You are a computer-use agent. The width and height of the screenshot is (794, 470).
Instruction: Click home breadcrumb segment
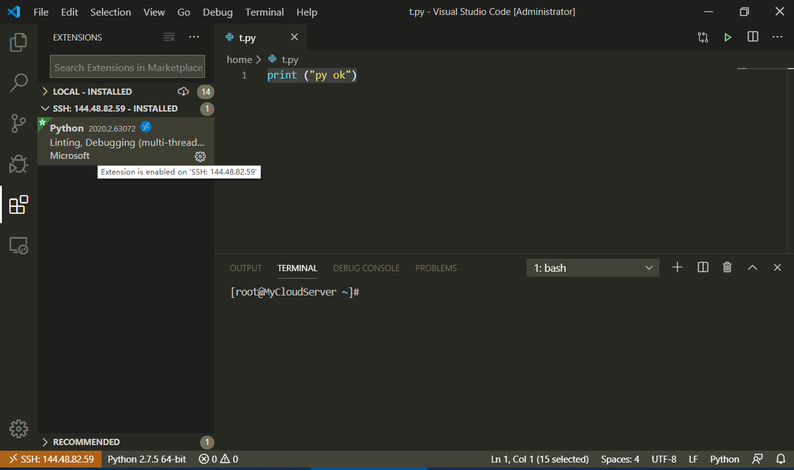pos(239,60)
